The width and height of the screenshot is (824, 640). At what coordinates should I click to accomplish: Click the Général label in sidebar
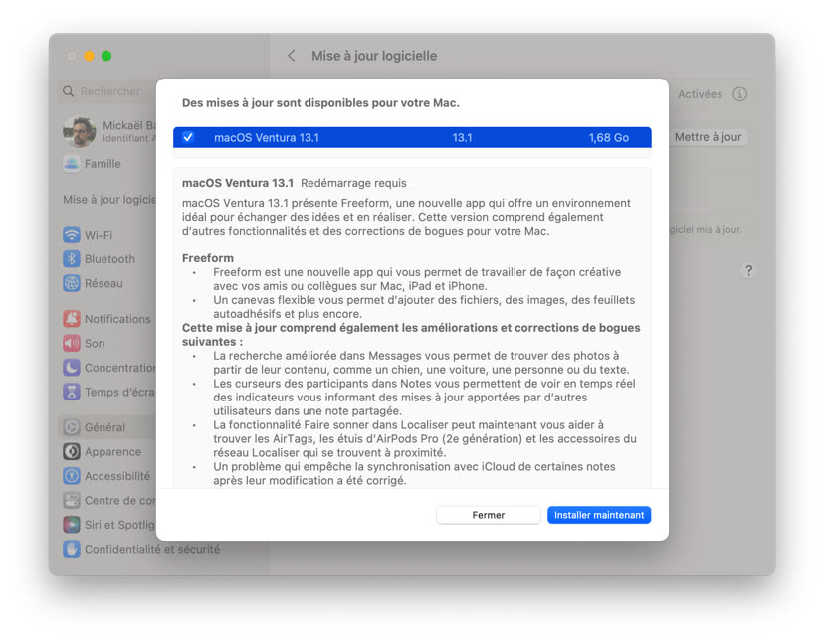click(x=105, y=427)
